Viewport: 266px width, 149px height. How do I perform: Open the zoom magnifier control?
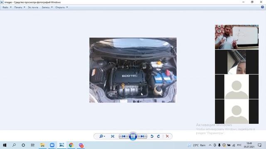coord(101,136)
